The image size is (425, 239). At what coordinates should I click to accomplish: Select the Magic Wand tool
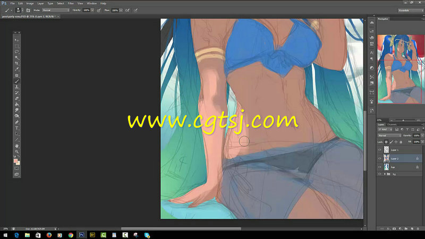pos(16,57)
